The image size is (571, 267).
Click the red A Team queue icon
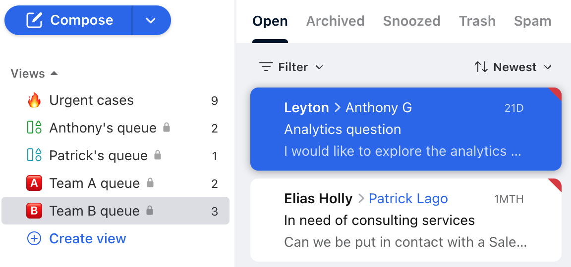34,183
